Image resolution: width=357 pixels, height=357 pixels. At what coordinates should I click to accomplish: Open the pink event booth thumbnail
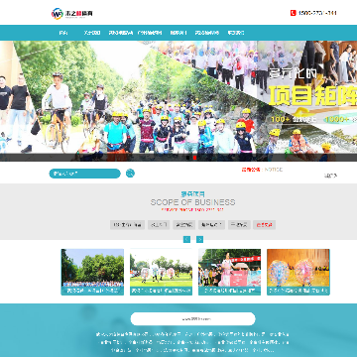[229, 272]
